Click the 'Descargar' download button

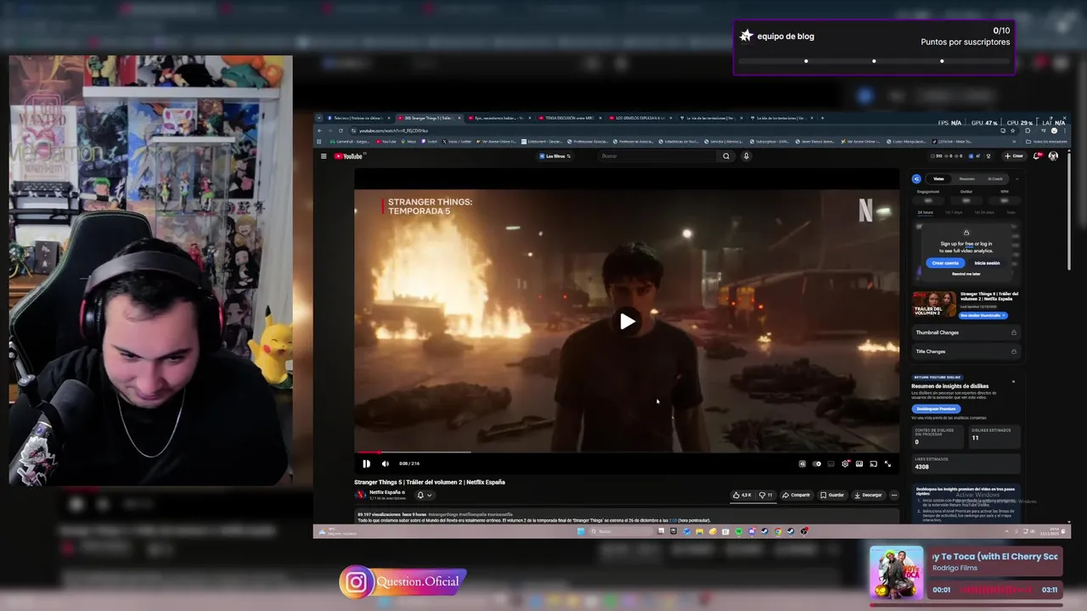(x=868, y=495)
